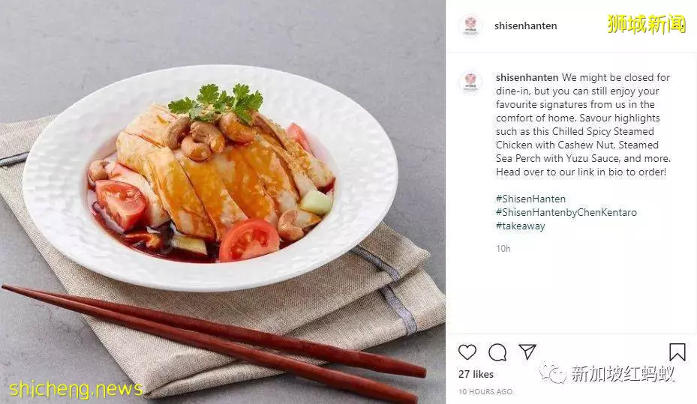Click shisenhanten avatar beside the caption
This screenshot has height=404, width=697.
coord(470,82)
